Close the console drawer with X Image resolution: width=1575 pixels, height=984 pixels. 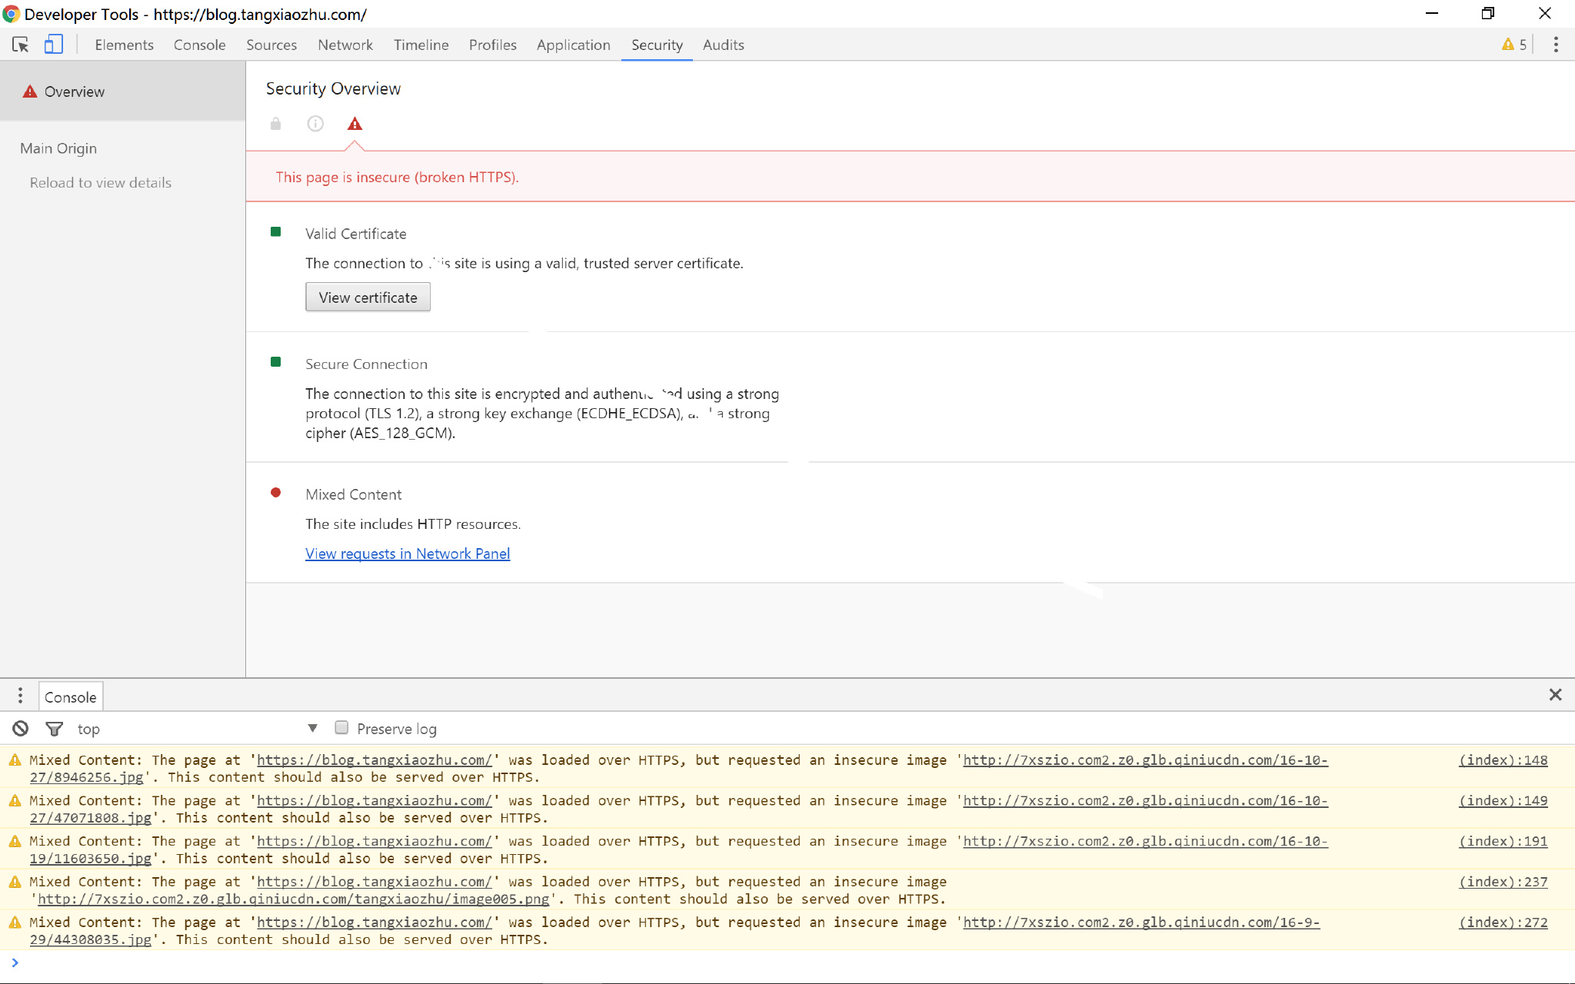click(x=1555, y=695)
